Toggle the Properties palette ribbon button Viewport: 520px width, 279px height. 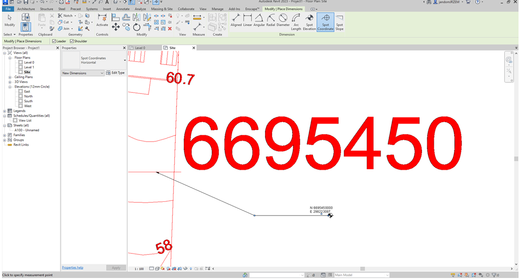26,27
